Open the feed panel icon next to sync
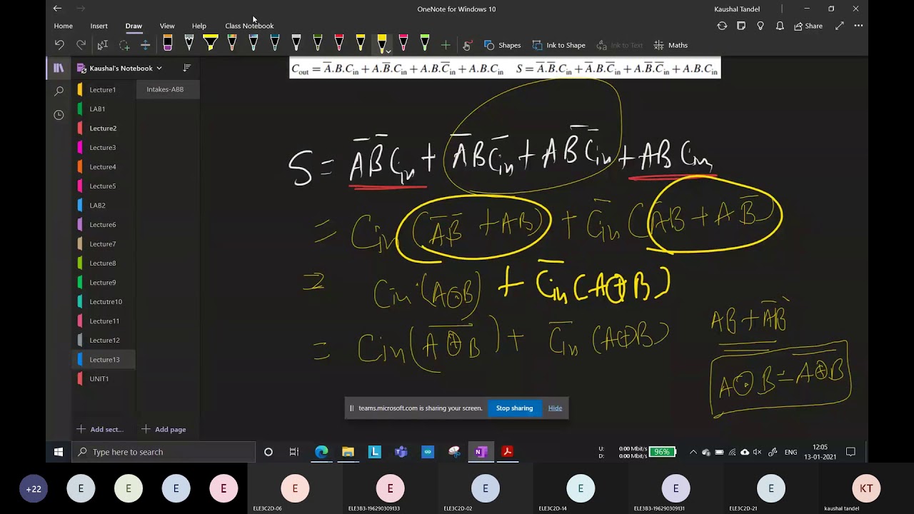Screen dimensions: 914x514 (x=741, y=26)
